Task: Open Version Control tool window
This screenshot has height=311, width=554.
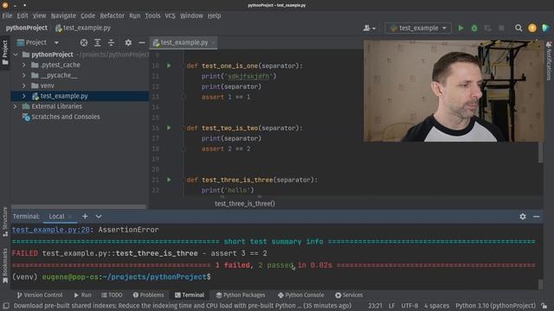Action: 40,295
